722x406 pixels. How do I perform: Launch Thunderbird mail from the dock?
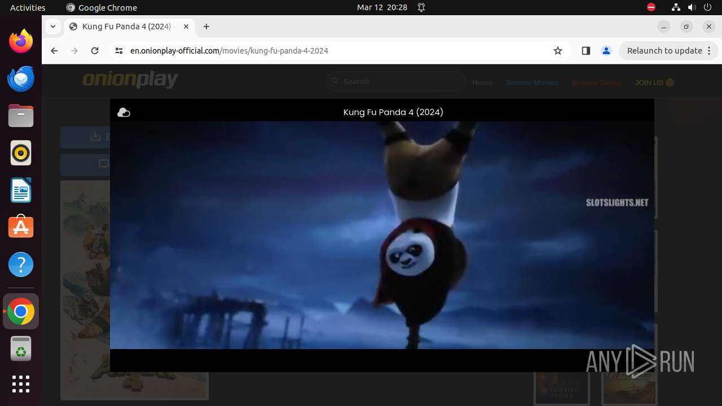(21, 78)
